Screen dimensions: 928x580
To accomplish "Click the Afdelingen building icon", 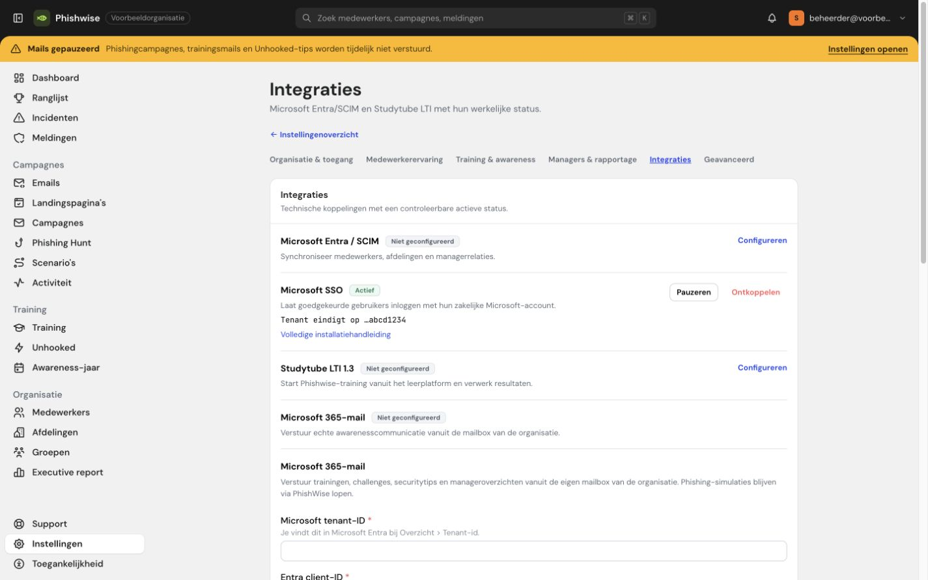I will [x=19, y=432].
